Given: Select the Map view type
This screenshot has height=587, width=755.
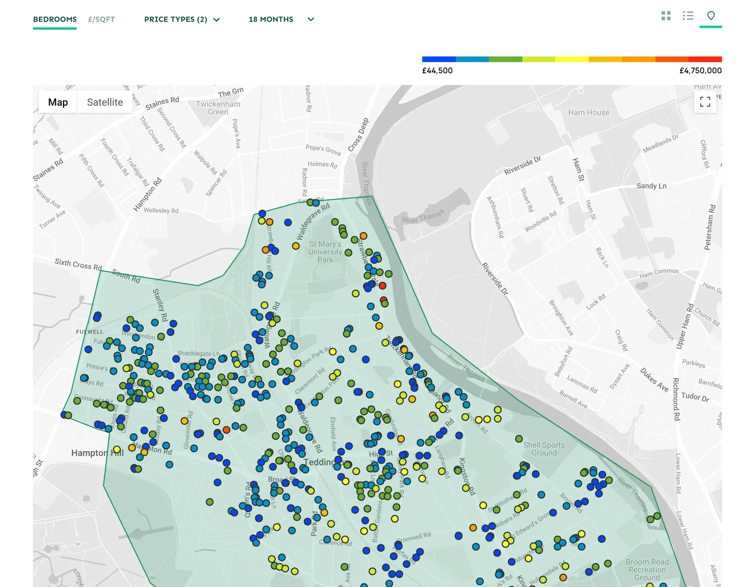Looking at the screenshot, I should 58,102.
